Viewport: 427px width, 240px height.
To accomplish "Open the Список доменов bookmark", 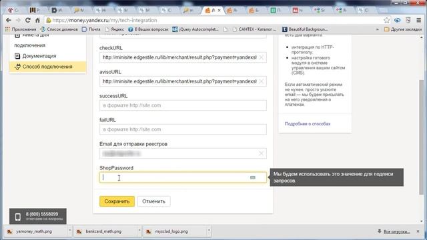I will pyautogui.click(x=59, y=29).
